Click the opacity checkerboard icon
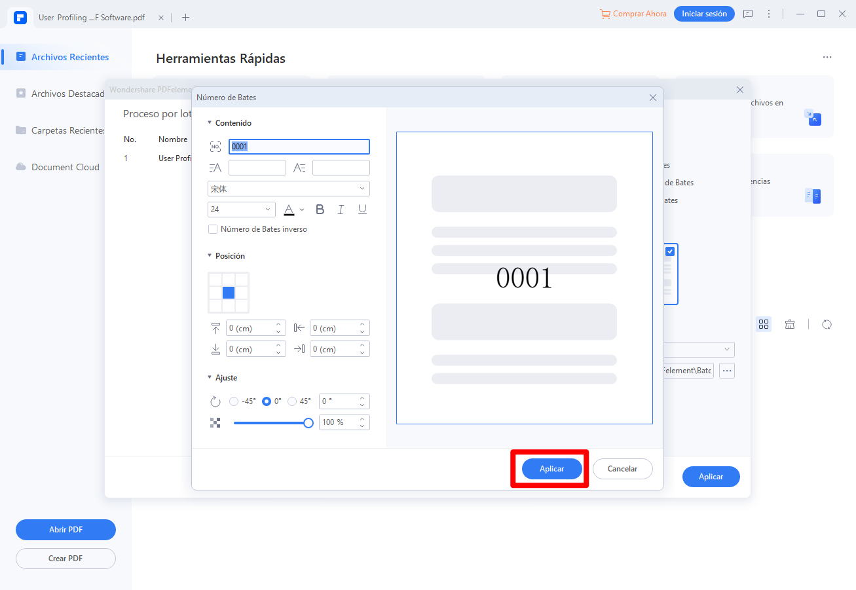 click(x=215, y=422)
